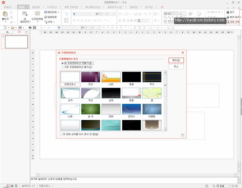This screenshot has width=242, height=188.
Task: Click the 새 슬라이드 (New Slide) icon
Action: pyautogui.click(x=25, y=14)
